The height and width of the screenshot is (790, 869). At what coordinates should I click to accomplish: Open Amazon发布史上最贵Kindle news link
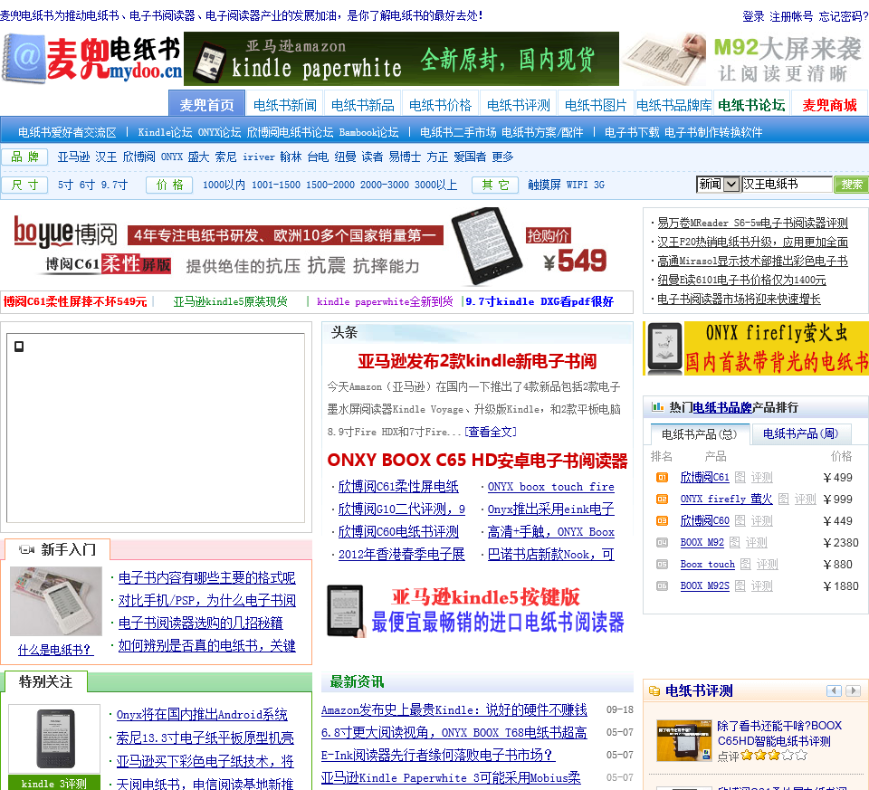point(454,709)
